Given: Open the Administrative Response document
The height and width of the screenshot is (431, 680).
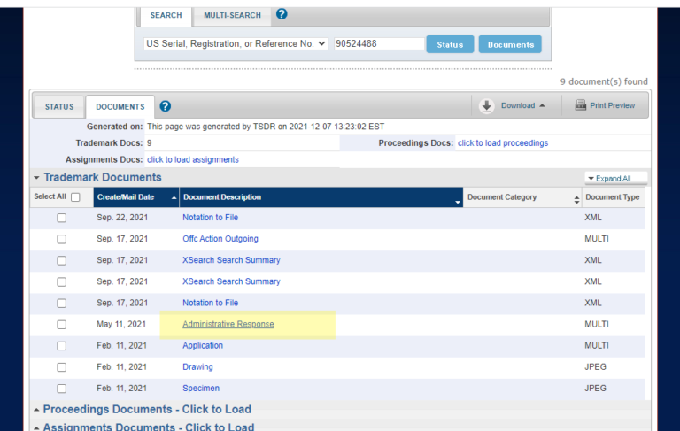Looking at the screenshot, I should click(228, 324).
